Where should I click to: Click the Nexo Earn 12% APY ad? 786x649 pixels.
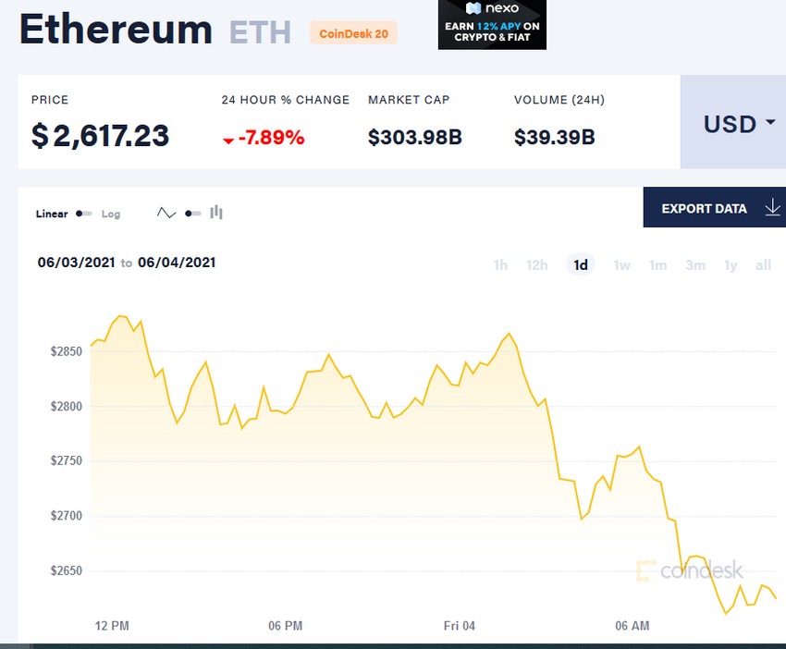(x=492, y=27)
